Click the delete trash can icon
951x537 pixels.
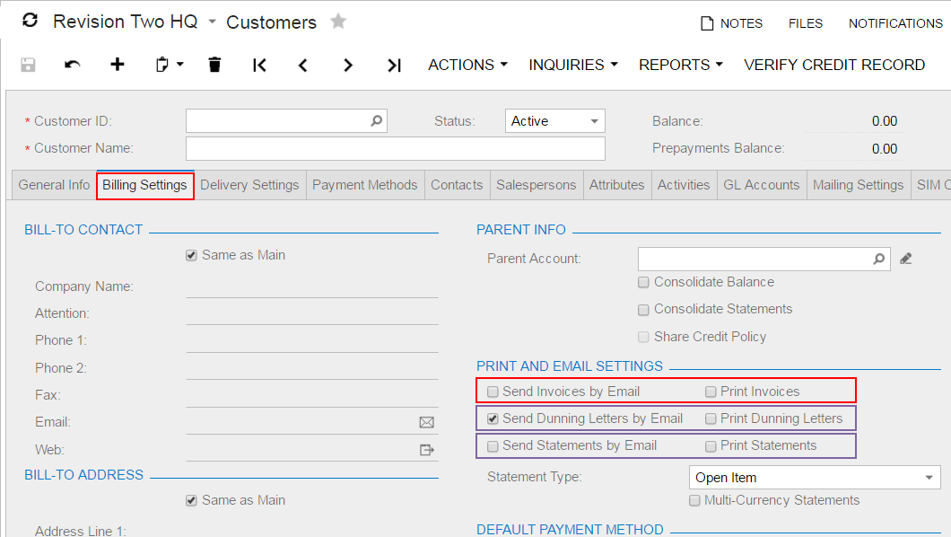(x=214, y=65)
